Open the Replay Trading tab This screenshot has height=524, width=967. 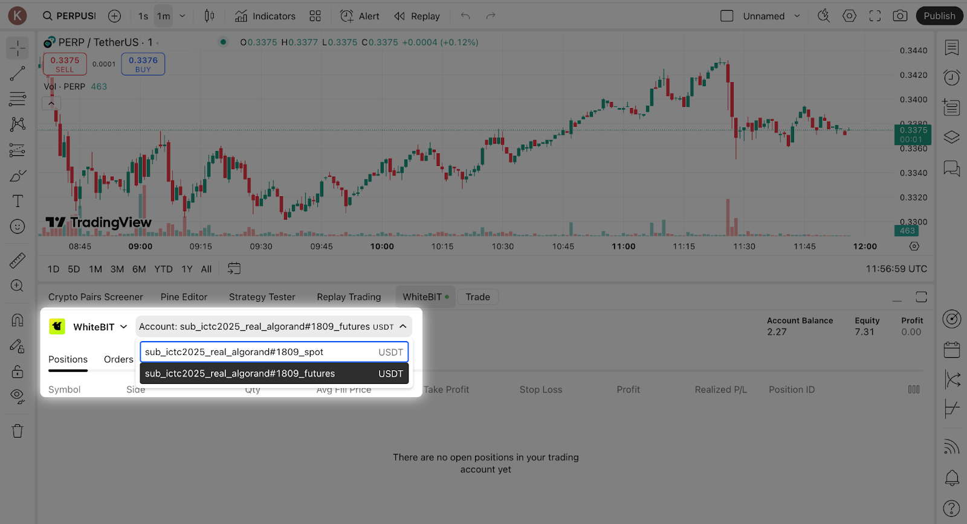click(x=349, y=297)
